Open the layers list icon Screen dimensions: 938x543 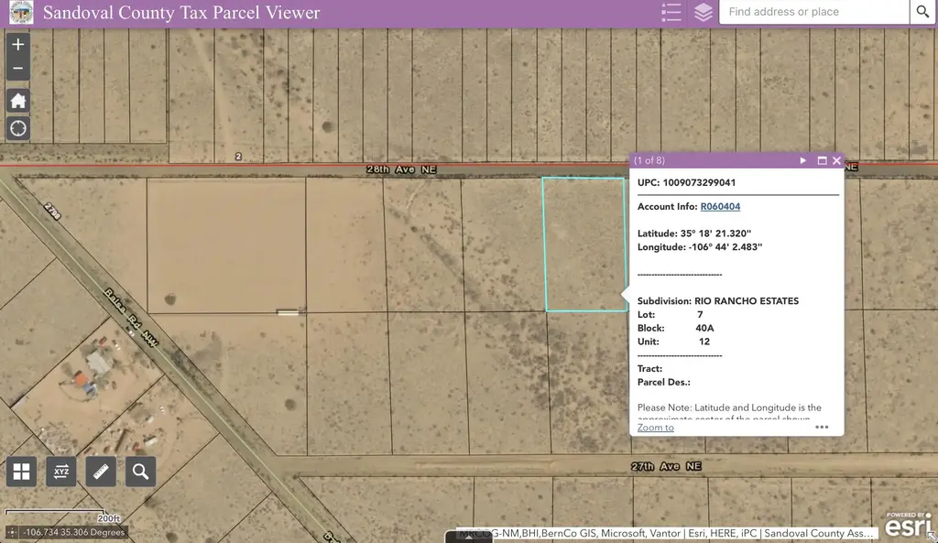(x=703, y=12)
